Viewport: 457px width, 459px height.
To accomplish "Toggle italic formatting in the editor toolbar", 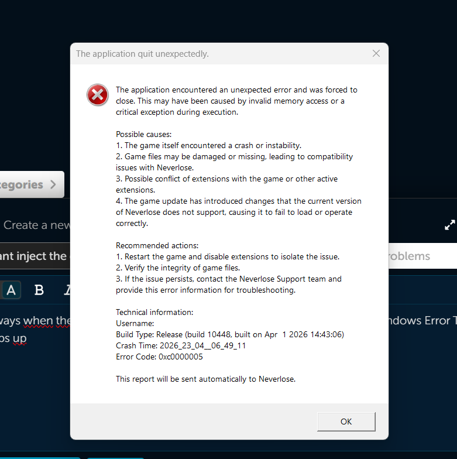I will pos(67,290).
